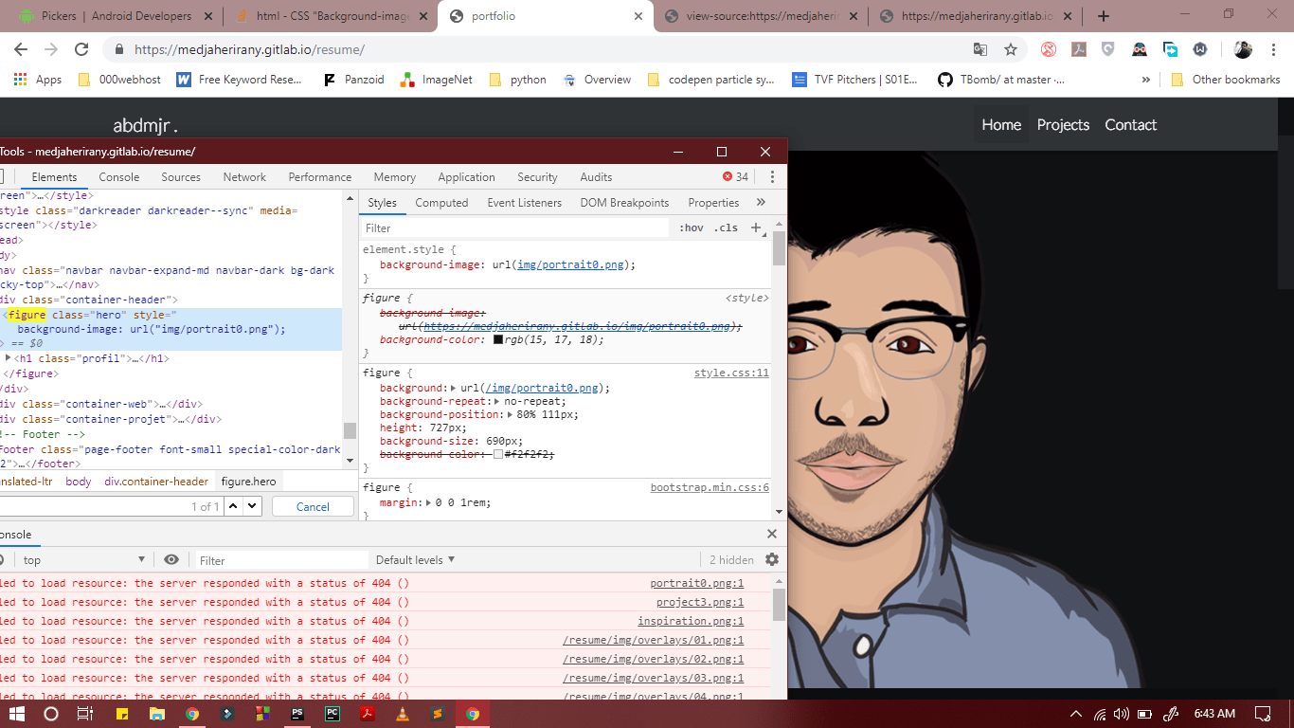The image size is (1294, 728).
Task: Open the Projects link in page navbar
Action: pyautogui.click(x=1063, y=124)
